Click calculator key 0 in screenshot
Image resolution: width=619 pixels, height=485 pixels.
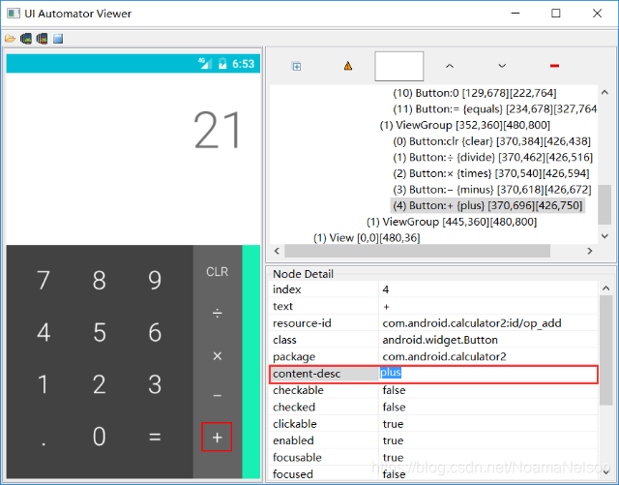[99, 437]
